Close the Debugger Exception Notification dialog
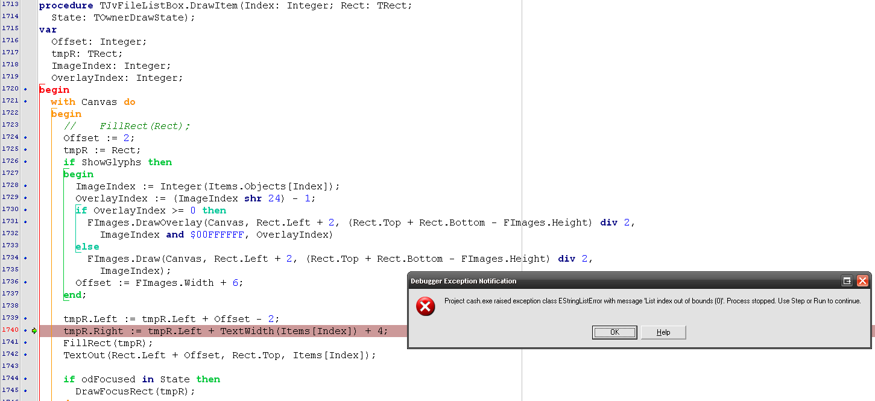This screenshot has width=875, height=401. tap(862, 280)
